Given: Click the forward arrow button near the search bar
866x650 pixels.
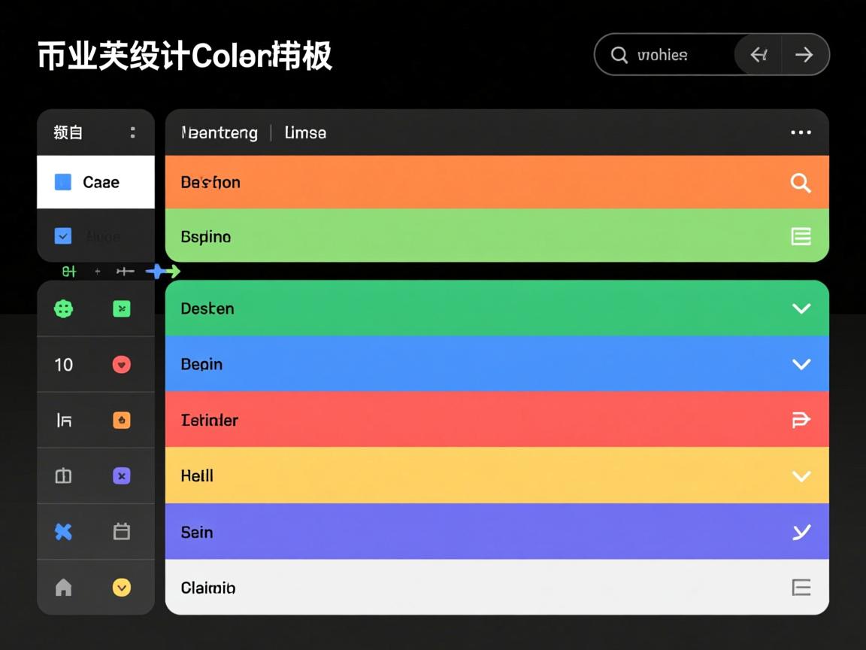Looking at the screenshot, I should click(x=804, y=54).
